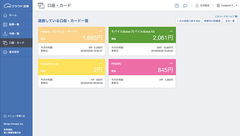Click Mobile Suica balance 2,061円
Image resolution: width=240 pixels, height=136 pixels.
pos(163,38)
